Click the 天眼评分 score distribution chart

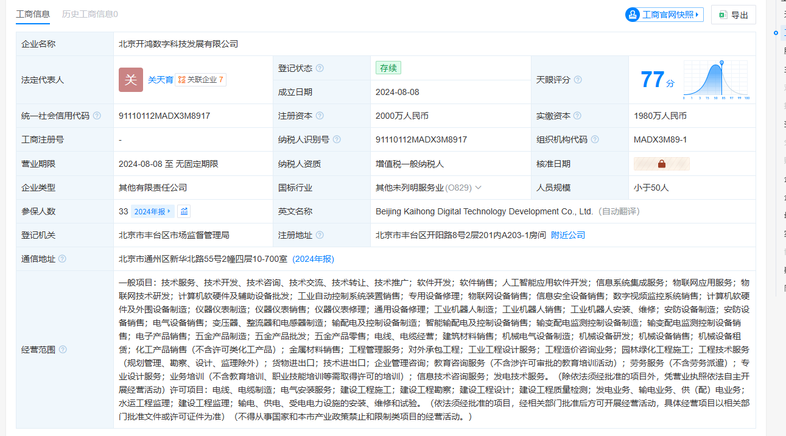click(x=716, y=80)
